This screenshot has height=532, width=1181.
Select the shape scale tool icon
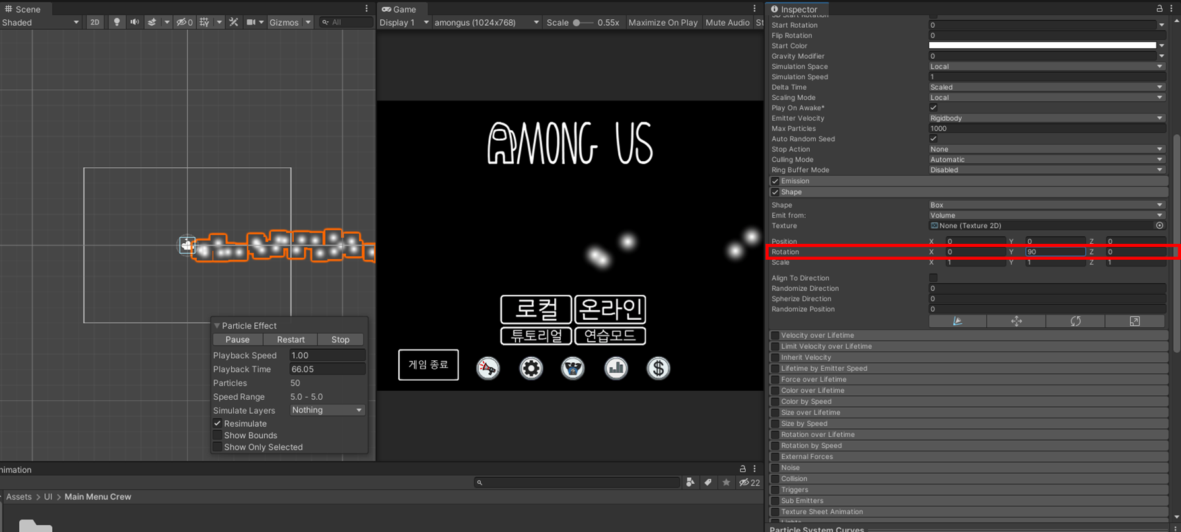pos(1135,321)
